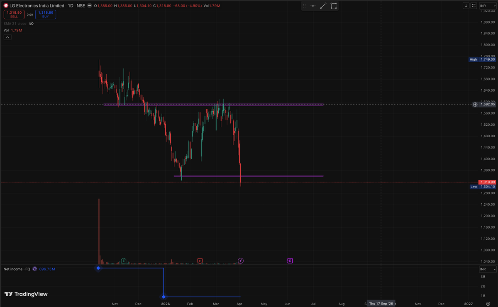This screenshot has height=307, width=498.
Task: Click the SMA 21 close indicator label
Action: click(15, 24)
